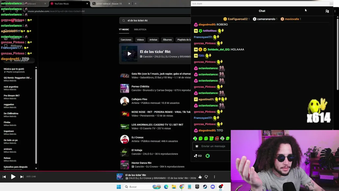Open the DJ Cronox artist result
The image size is (339, 191).
pos(155,139)
